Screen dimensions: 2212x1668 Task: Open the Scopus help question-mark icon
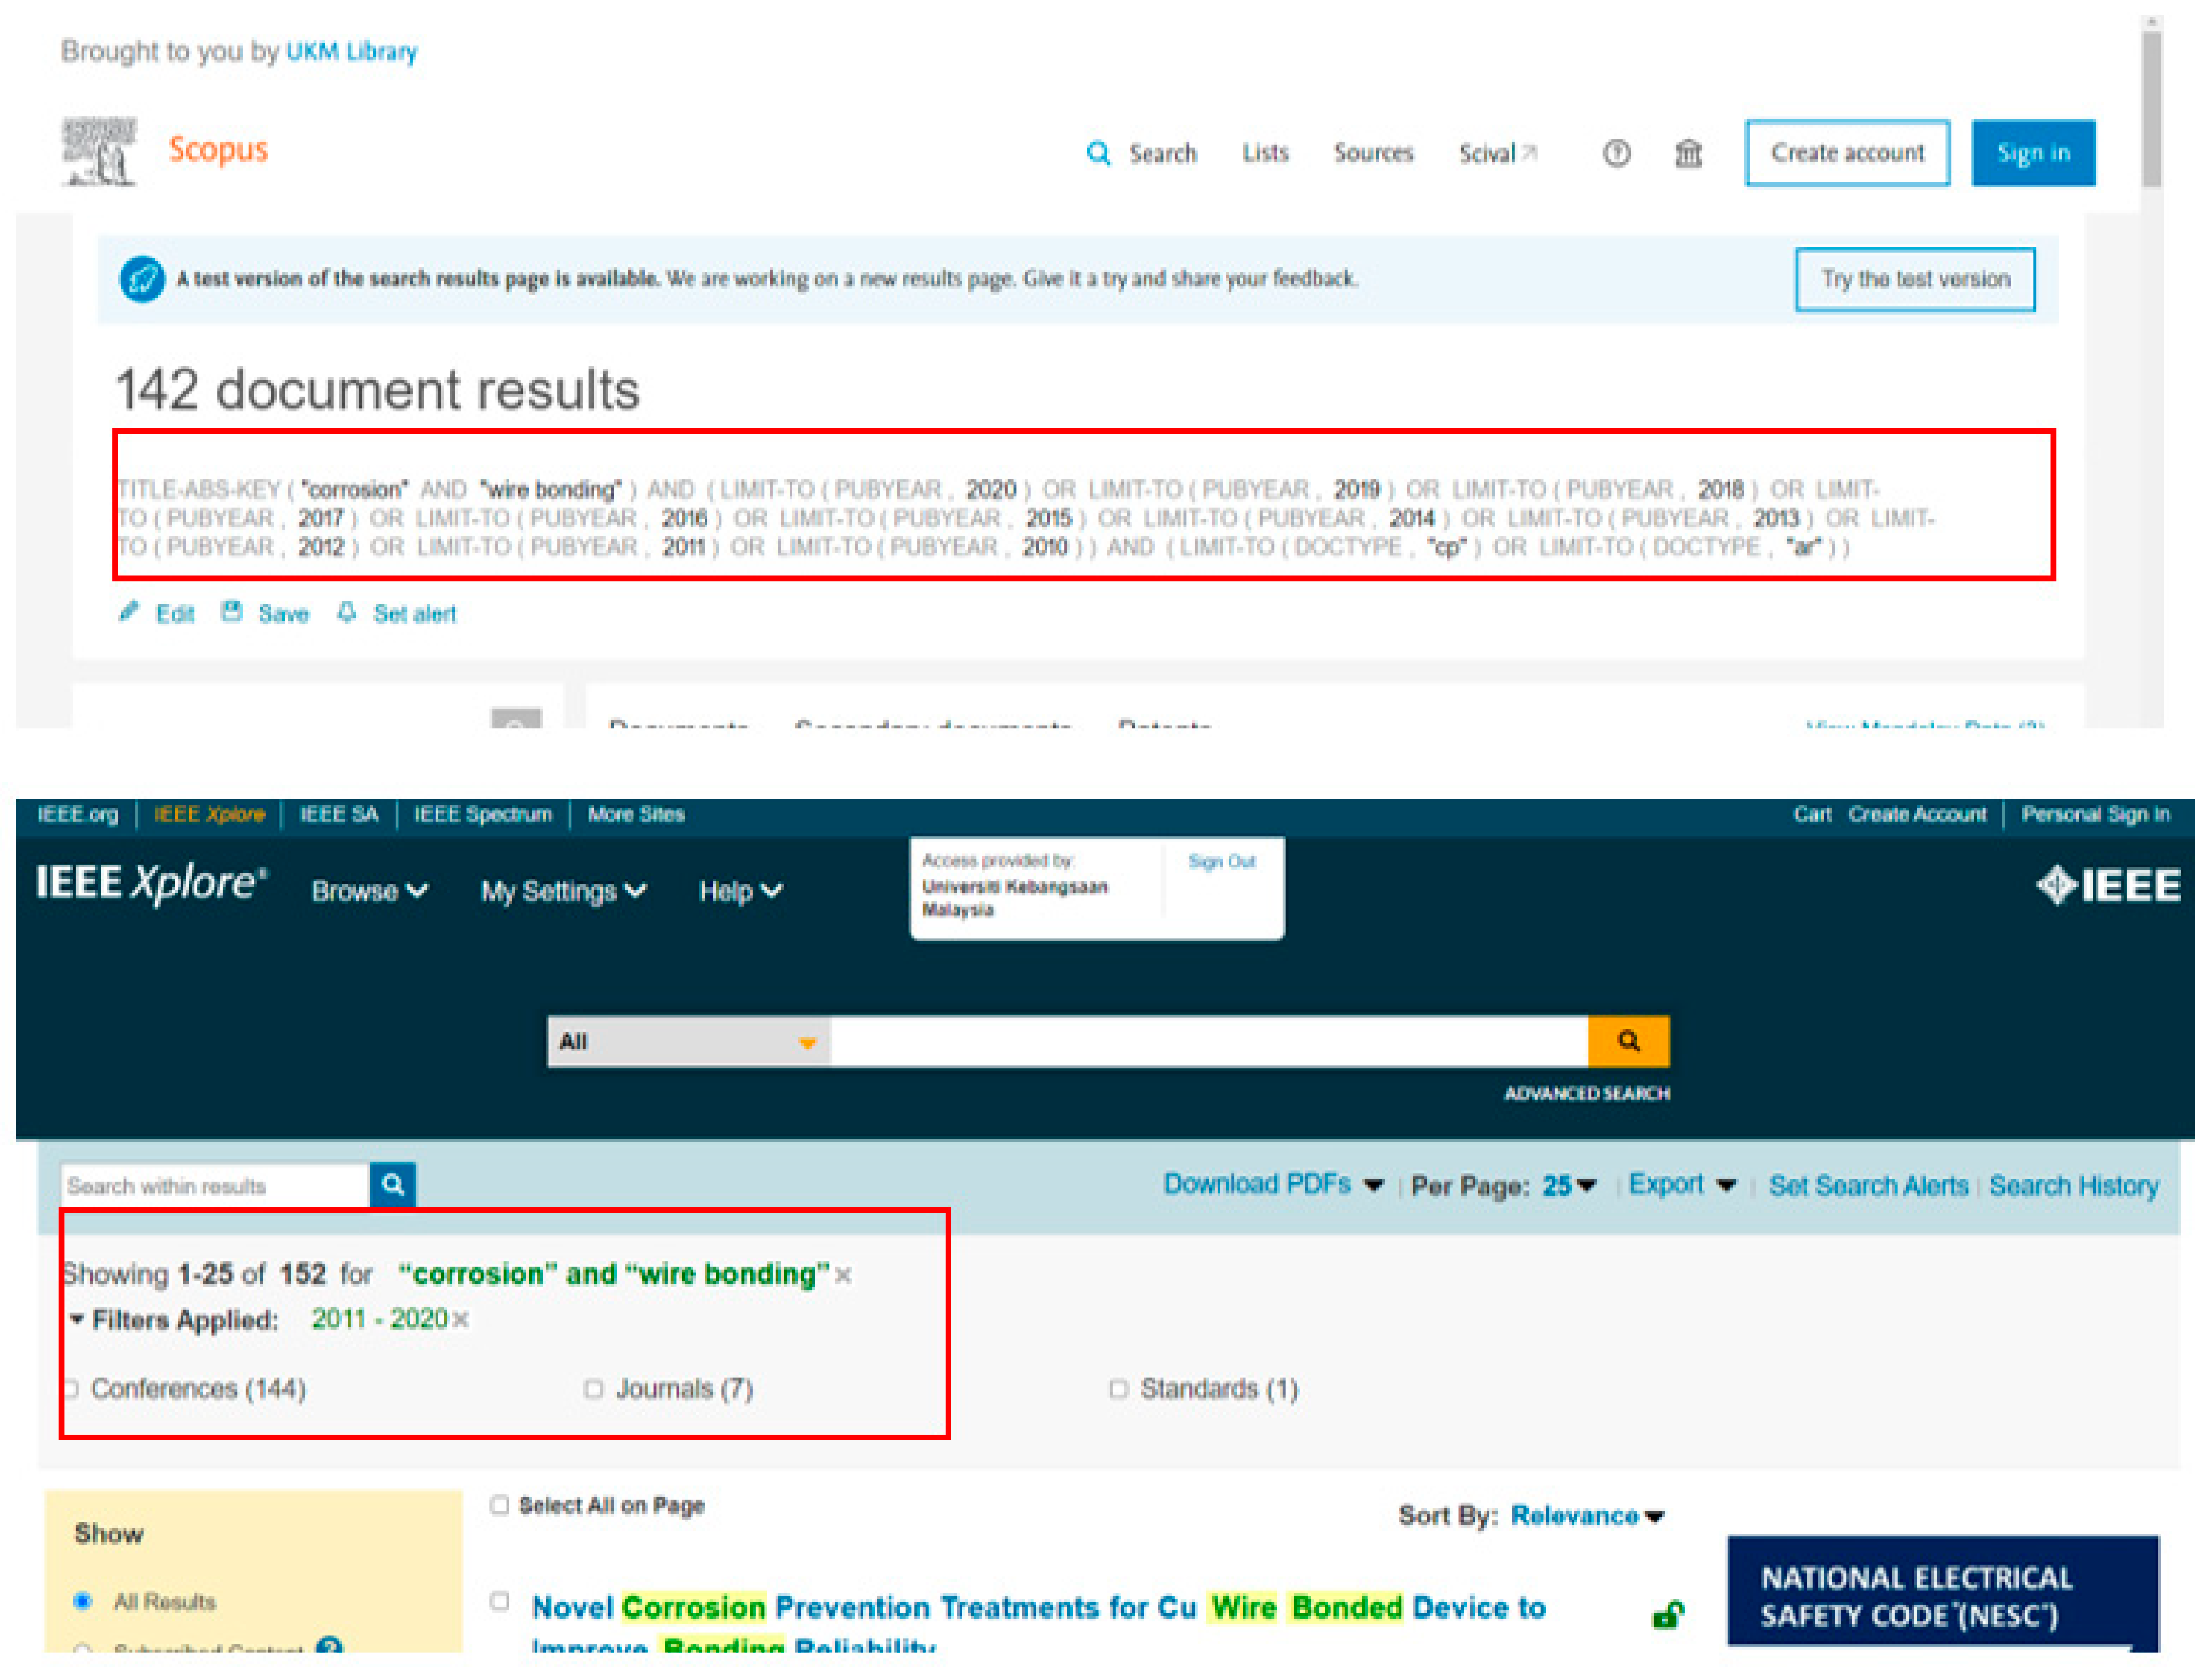point(1616,153)
